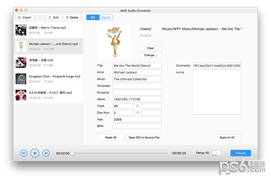The height and width of the screenshot is (180, 271).
Task: Click the Artist input field
Action: pyautogui.click(x=137, y=72)
